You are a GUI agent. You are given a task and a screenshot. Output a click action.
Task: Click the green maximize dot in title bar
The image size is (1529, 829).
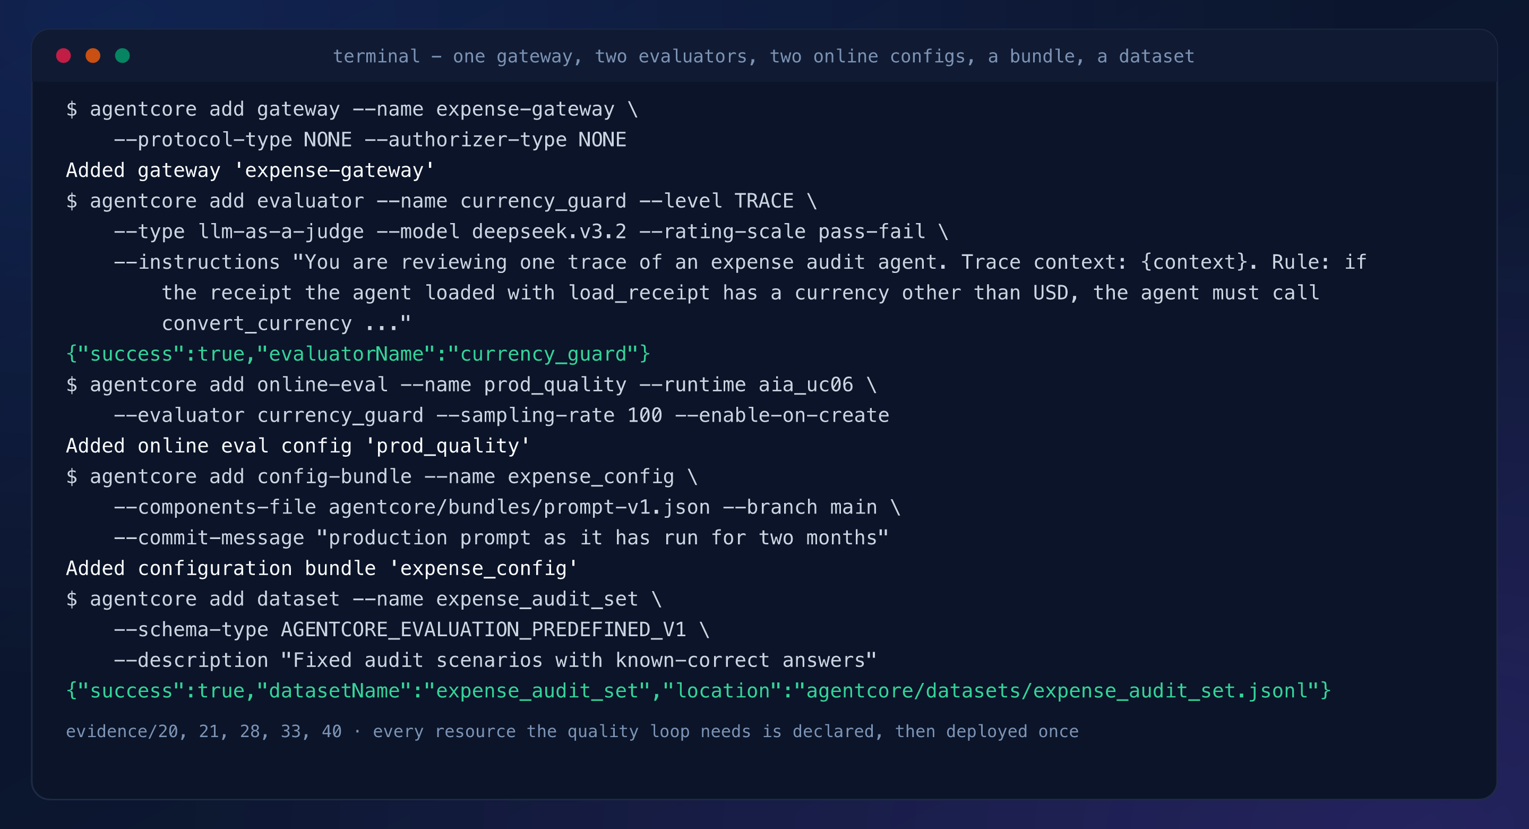[122, 56]
